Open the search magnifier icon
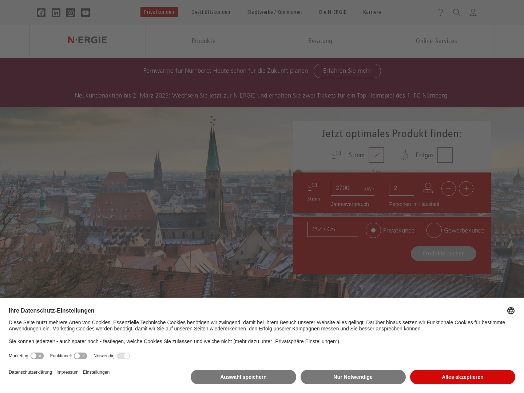This screenshot has height=393, width=524. pos(457,12)
